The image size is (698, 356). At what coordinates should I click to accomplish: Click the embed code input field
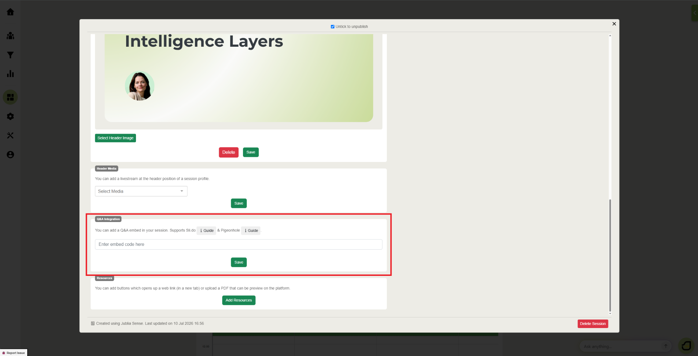[x=239, y=244]
